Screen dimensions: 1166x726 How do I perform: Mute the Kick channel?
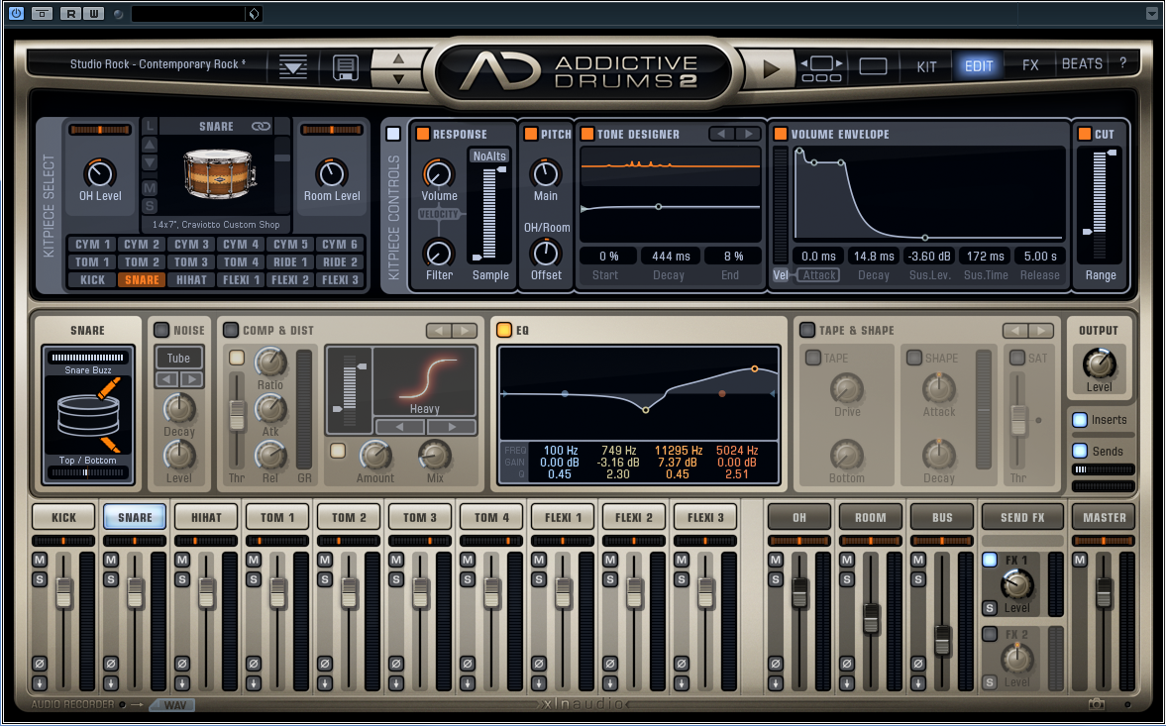click(x=40, y=561)
